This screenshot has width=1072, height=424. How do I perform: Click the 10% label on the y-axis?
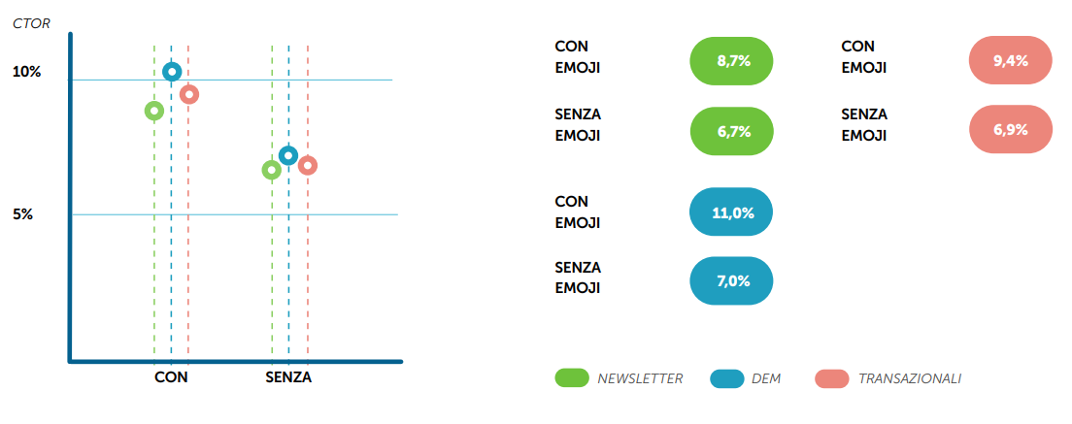point(27,72)
